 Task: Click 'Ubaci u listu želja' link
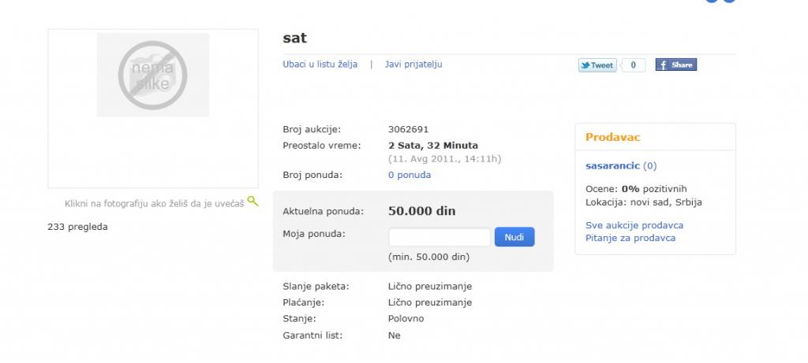[320, 65]
